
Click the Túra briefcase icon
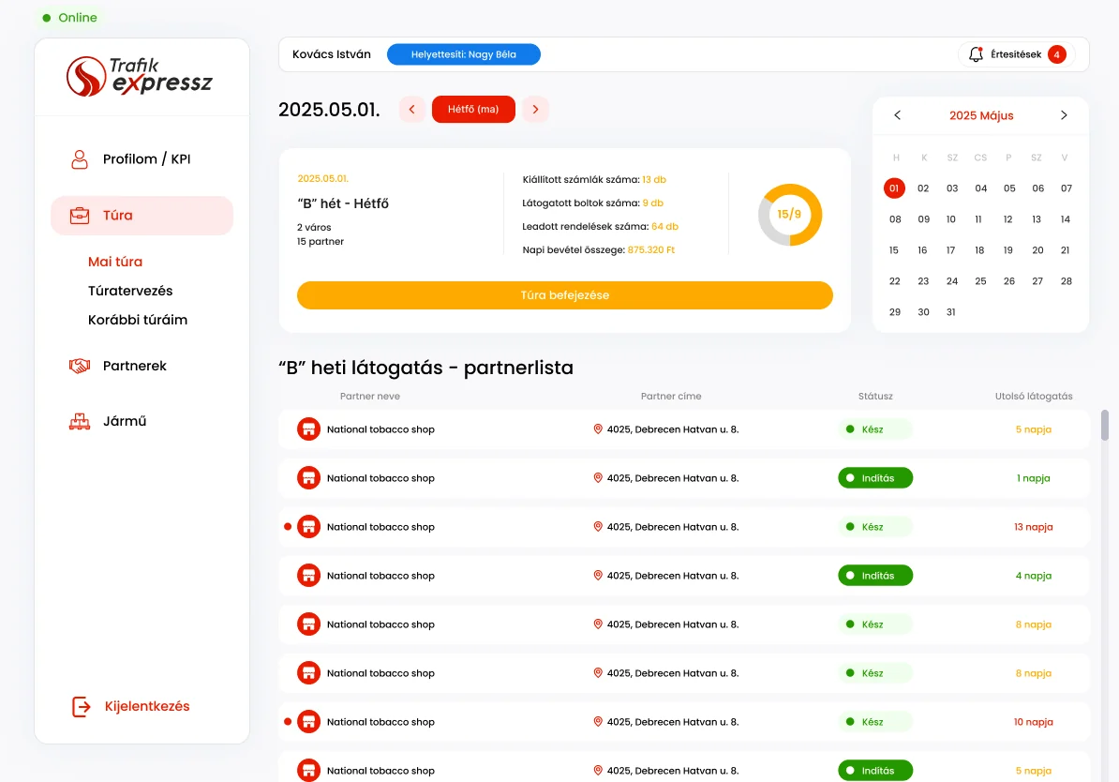pyautogui.click(x=80, y=216)
